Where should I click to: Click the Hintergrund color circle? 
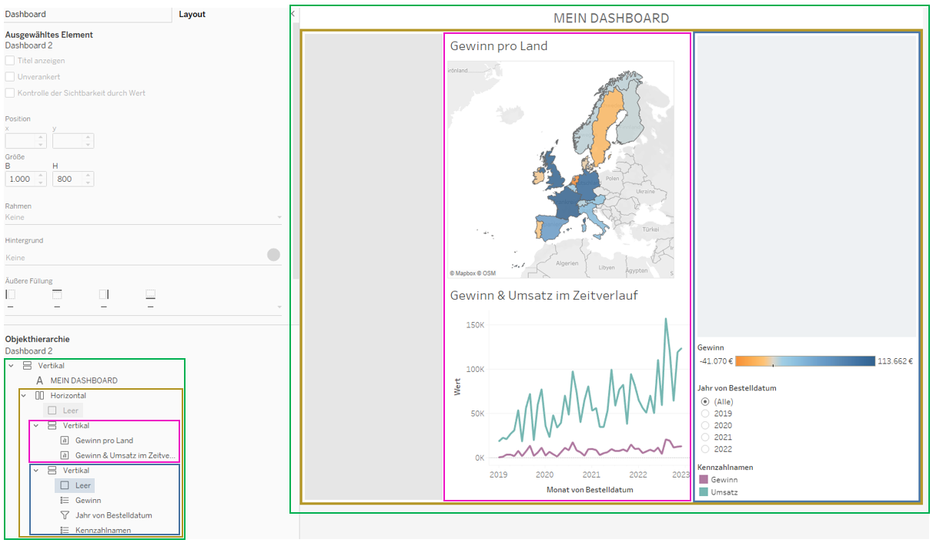tap(273, 255)
